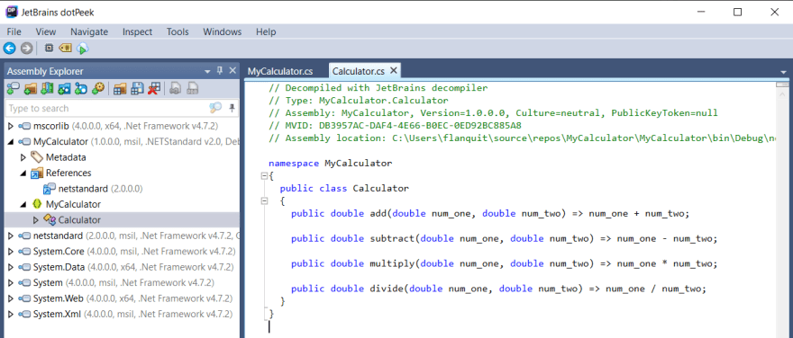Open the Tools menu
This screenshot has width=793, height=338.
point(178,31)
